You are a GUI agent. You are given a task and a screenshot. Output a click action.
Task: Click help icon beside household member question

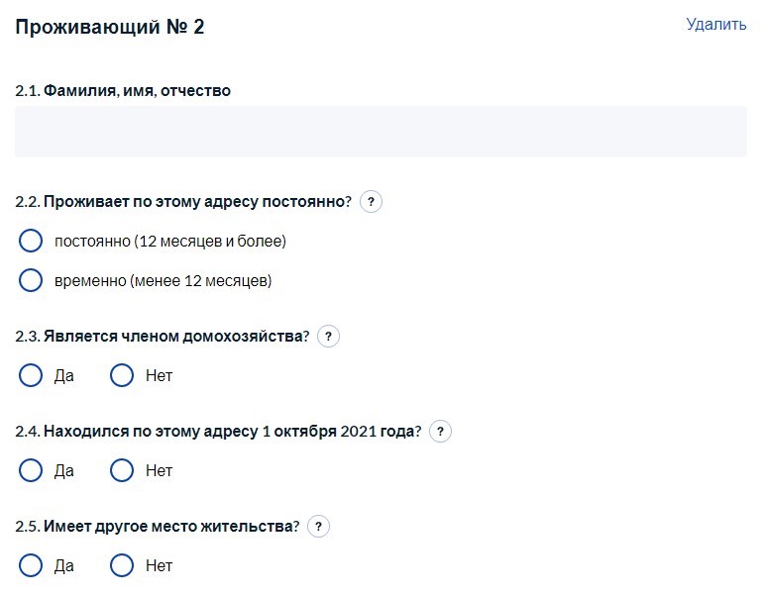point(328,337)
